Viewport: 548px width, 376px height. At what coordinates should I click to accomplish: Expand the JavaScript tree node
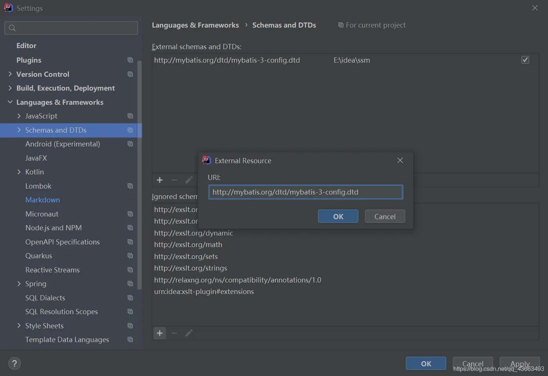click(19, 116)
